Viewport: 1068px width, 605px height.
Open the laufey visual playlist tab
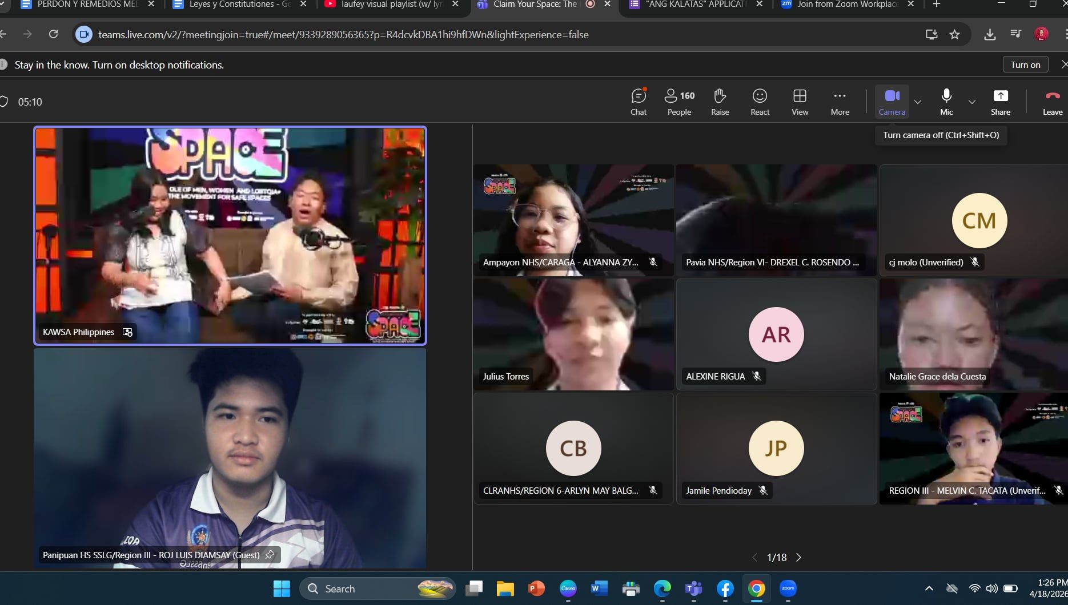(392, 5)
